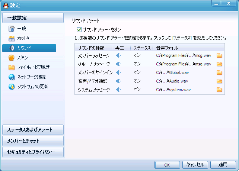Click the スキン shirt icon in sidebar
239x171 pixels.
12,58
